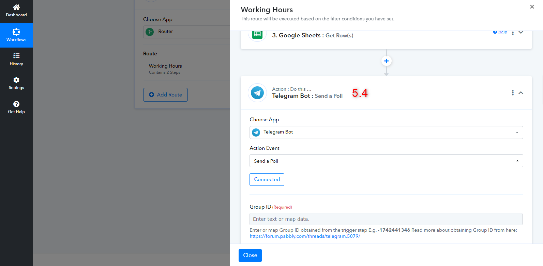Click the 3. Google Sheets : Get Row(s) title
This screenshot has height=266, width=543.
[313, 35]
